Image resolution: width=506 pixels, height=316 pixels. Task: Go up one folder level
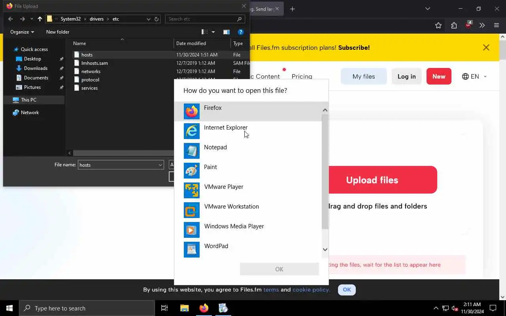pyautogui.click(x=40, y=19)
